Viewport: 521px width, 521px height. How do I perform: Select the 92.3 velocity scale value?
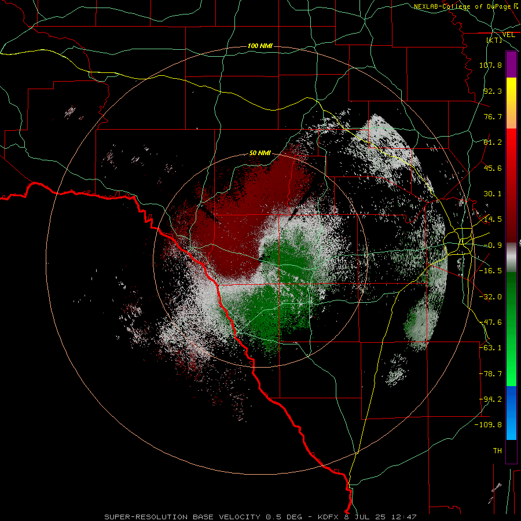(493, 91)
